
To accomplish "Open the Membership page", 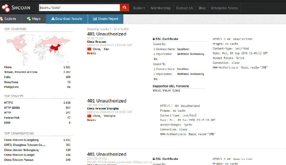I will (x=160, y=8).
